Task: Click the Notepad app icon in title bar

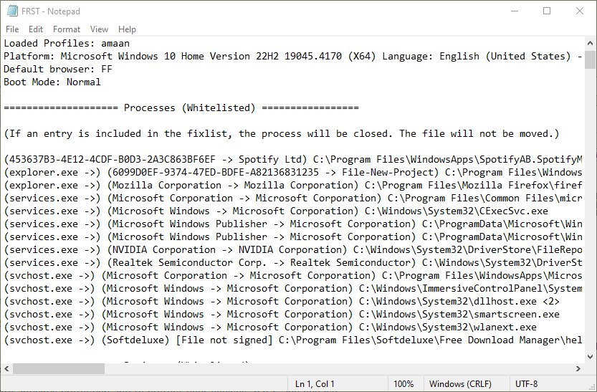Action: click(12, 11)
